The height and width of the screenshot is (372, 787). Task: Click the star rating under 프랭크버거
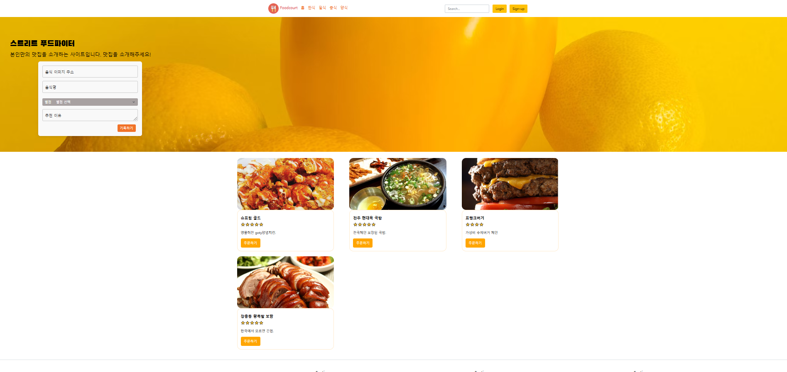point(475,224)
